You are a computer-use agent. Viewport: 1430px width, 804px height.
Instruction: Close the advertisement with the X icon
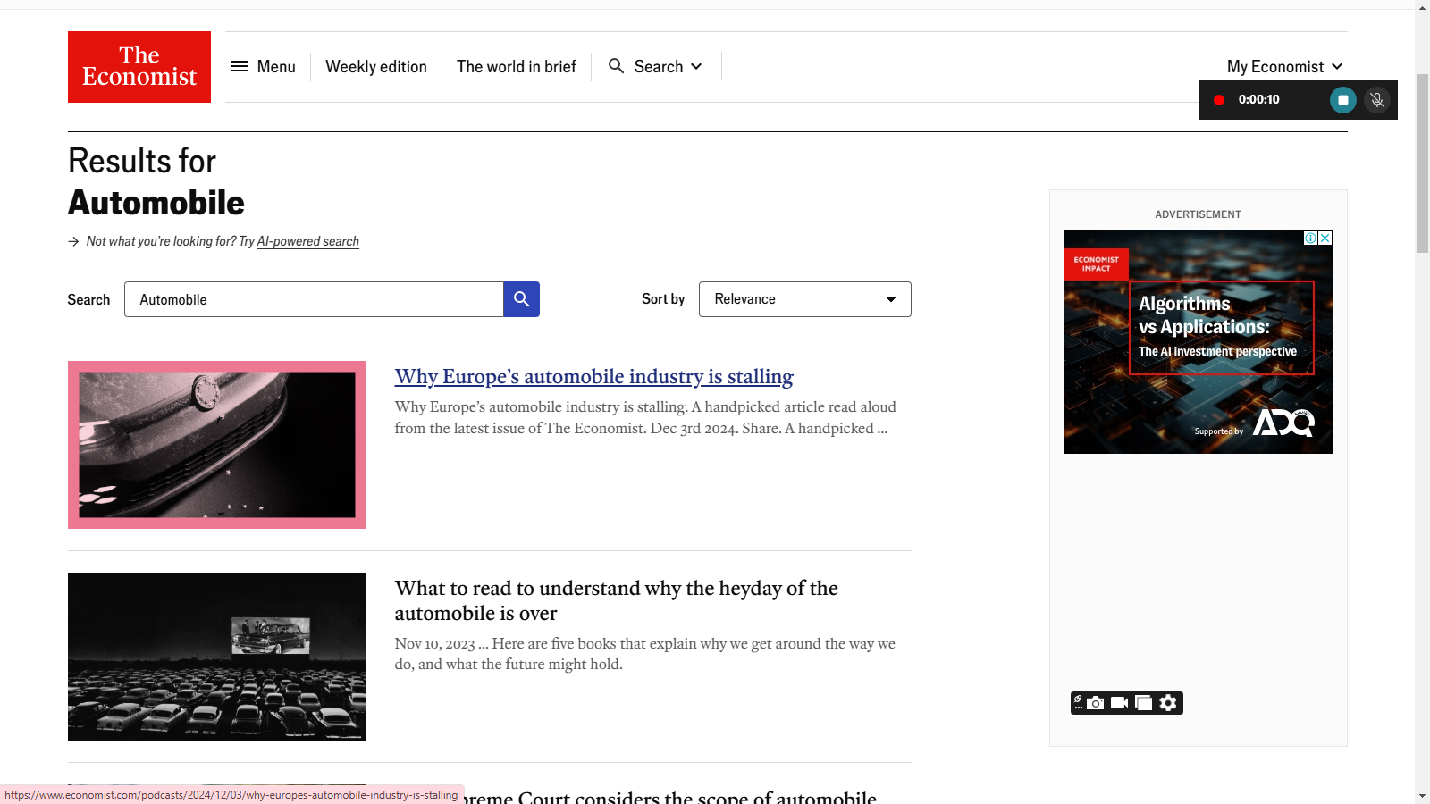[1325, 238]
